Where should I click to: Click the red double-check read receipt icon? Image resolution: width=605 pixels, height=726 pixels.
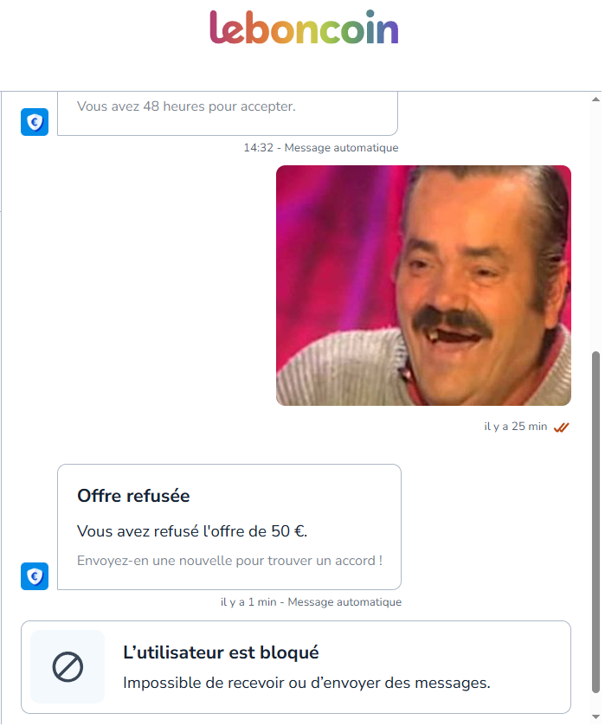coord(562,427)
